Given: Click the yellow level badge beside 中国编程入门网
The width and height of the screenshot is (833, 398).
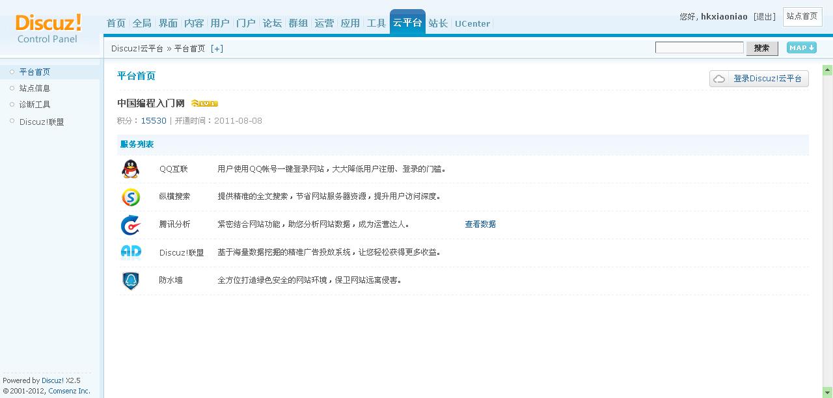Looking at the screenshot, I should point(204,103).
